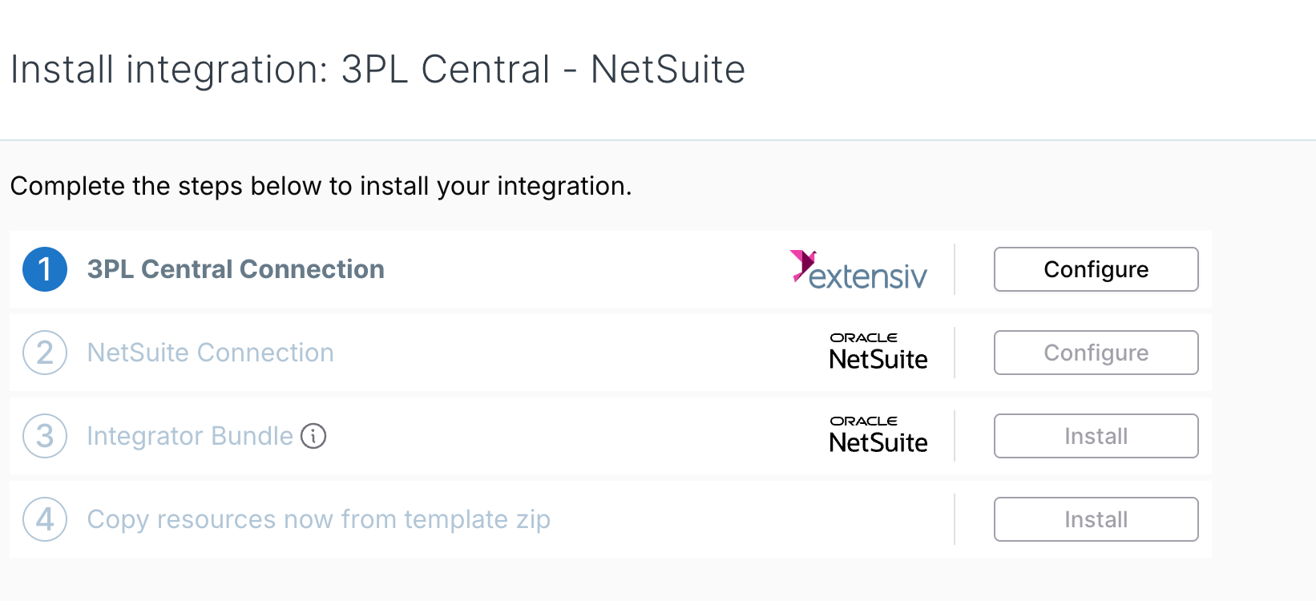Configure the NetSuite Connection
Viewport: 1316px width, 601px height.
1096,353
